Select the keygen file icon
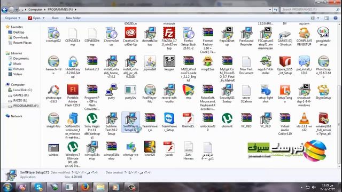This screenshot has width=342, height=192. pos(169,61)
